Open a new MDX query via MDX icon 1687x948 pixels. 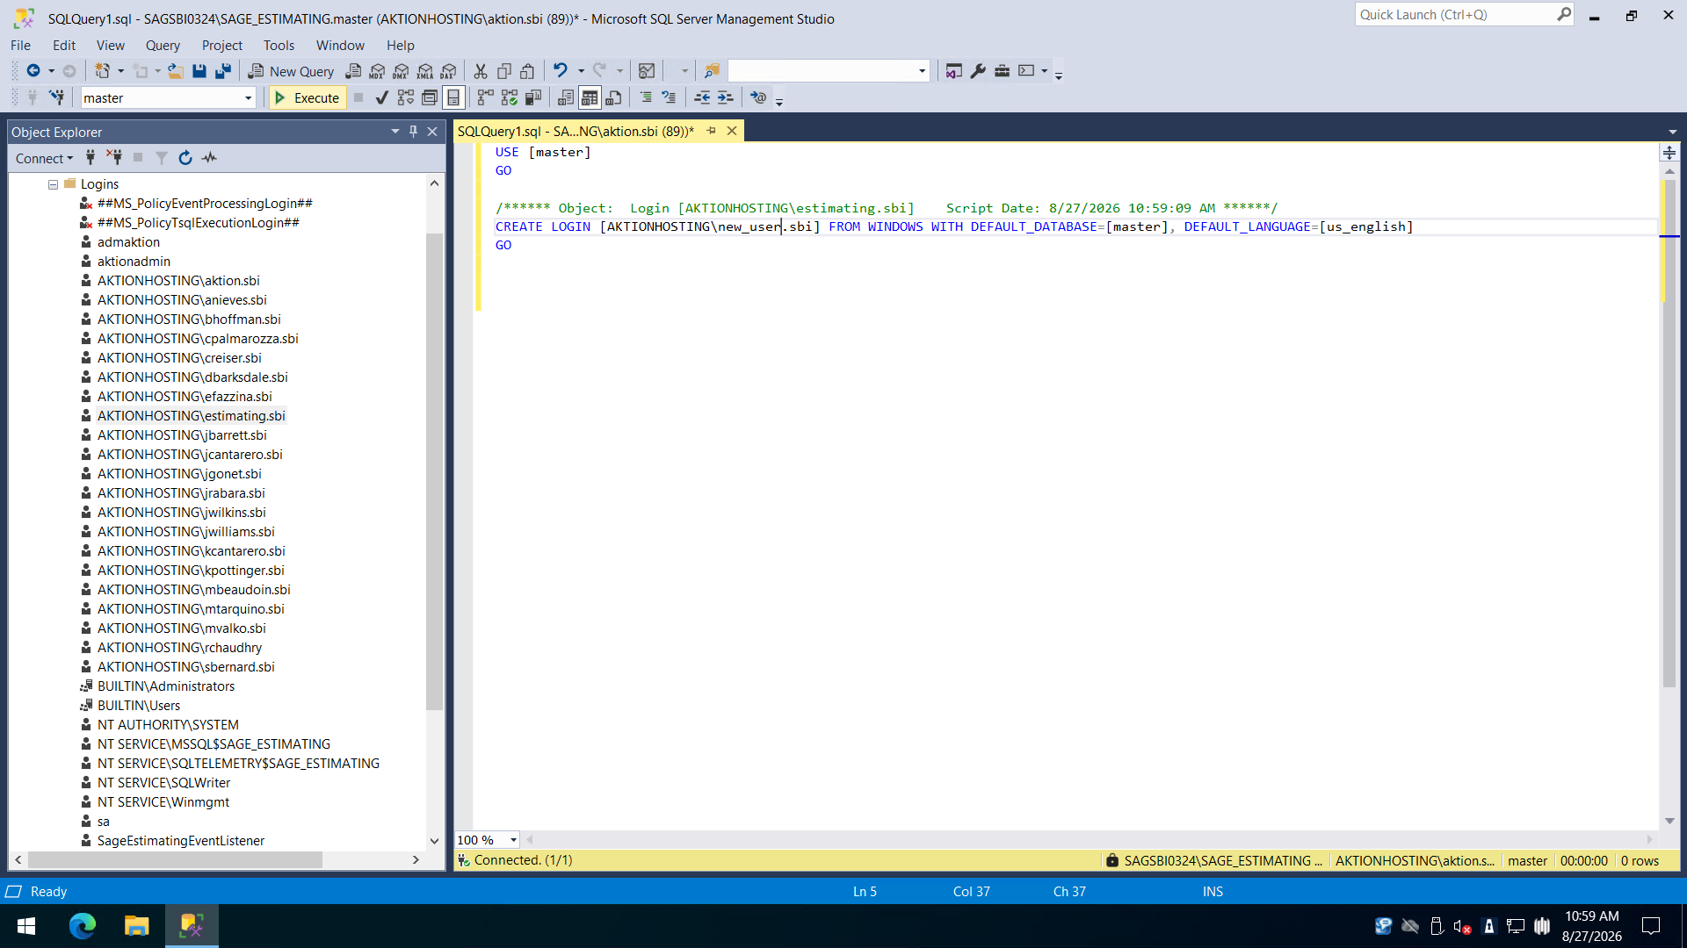coord(378,71)
